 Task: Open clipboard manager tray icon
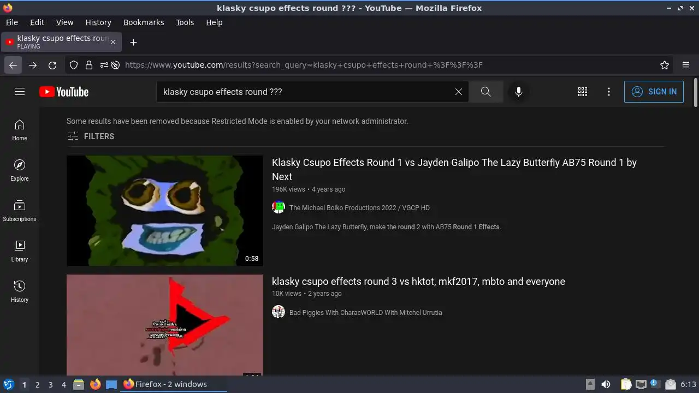click(x=626, y=384)
